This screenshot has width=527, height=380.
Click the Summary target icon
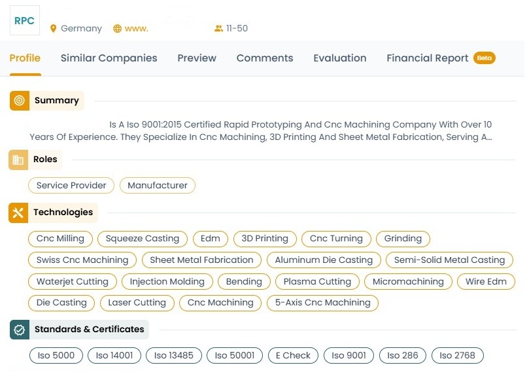(x=20, y=101)
